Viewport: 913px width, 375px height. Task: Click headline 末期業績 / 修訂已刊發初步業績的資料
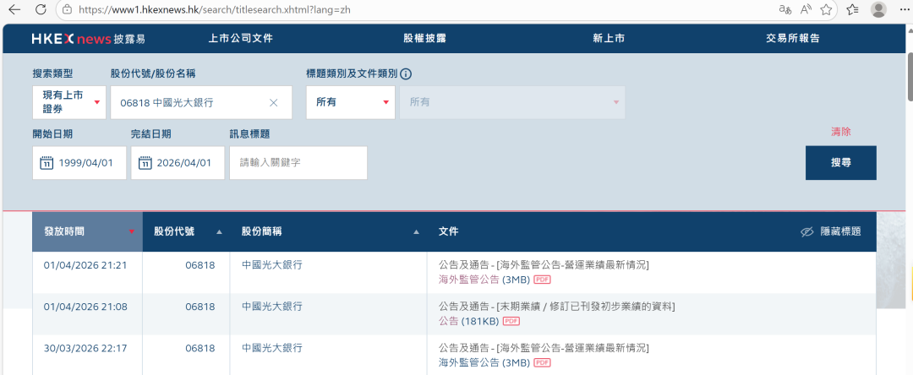(x=586, y=307)
